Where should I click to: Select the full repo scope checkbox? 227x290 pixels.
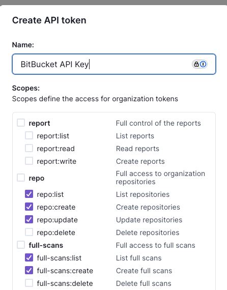[21, 178]
